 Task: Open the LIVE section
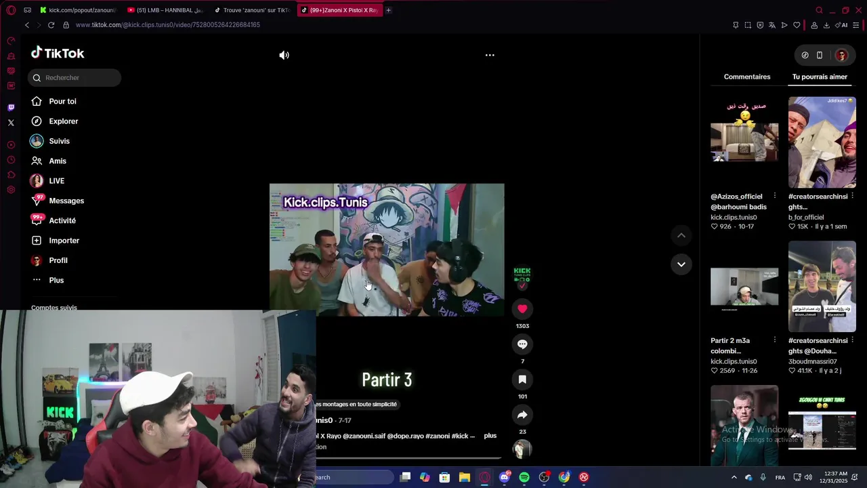pos(56,181)
